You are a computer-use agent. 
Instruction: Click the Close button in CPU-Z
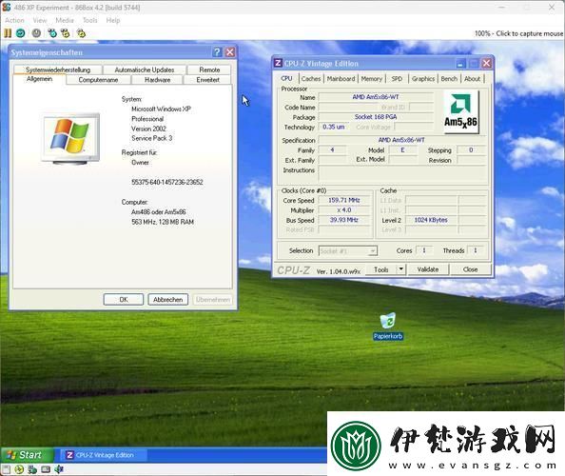470,269
